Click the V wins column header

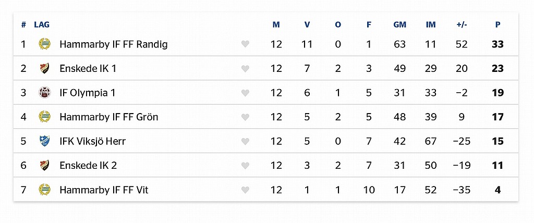tap(307, 24)
